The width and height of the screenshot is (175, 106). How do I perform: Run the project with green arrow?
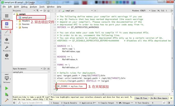click(7, 88)
